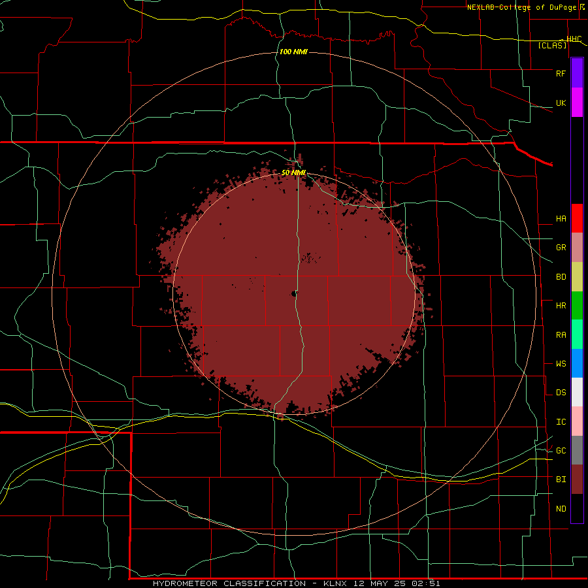The image size is (588, 588).
Task: Click the white DS legend swatch
Action: pyautogui.click(x=577, y=392)
